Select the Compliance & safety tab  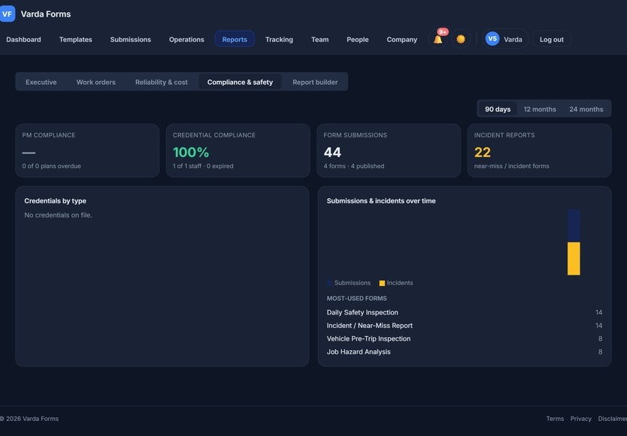[240, 82]
